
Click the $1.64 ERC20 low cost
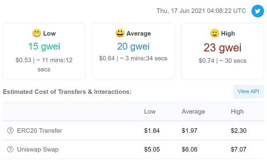point(152,130)
